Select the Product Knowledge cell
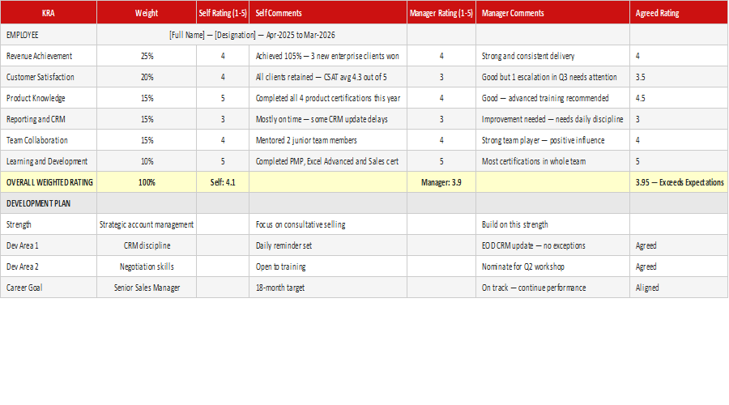This screenshot has width=729, height=405. 49,98
